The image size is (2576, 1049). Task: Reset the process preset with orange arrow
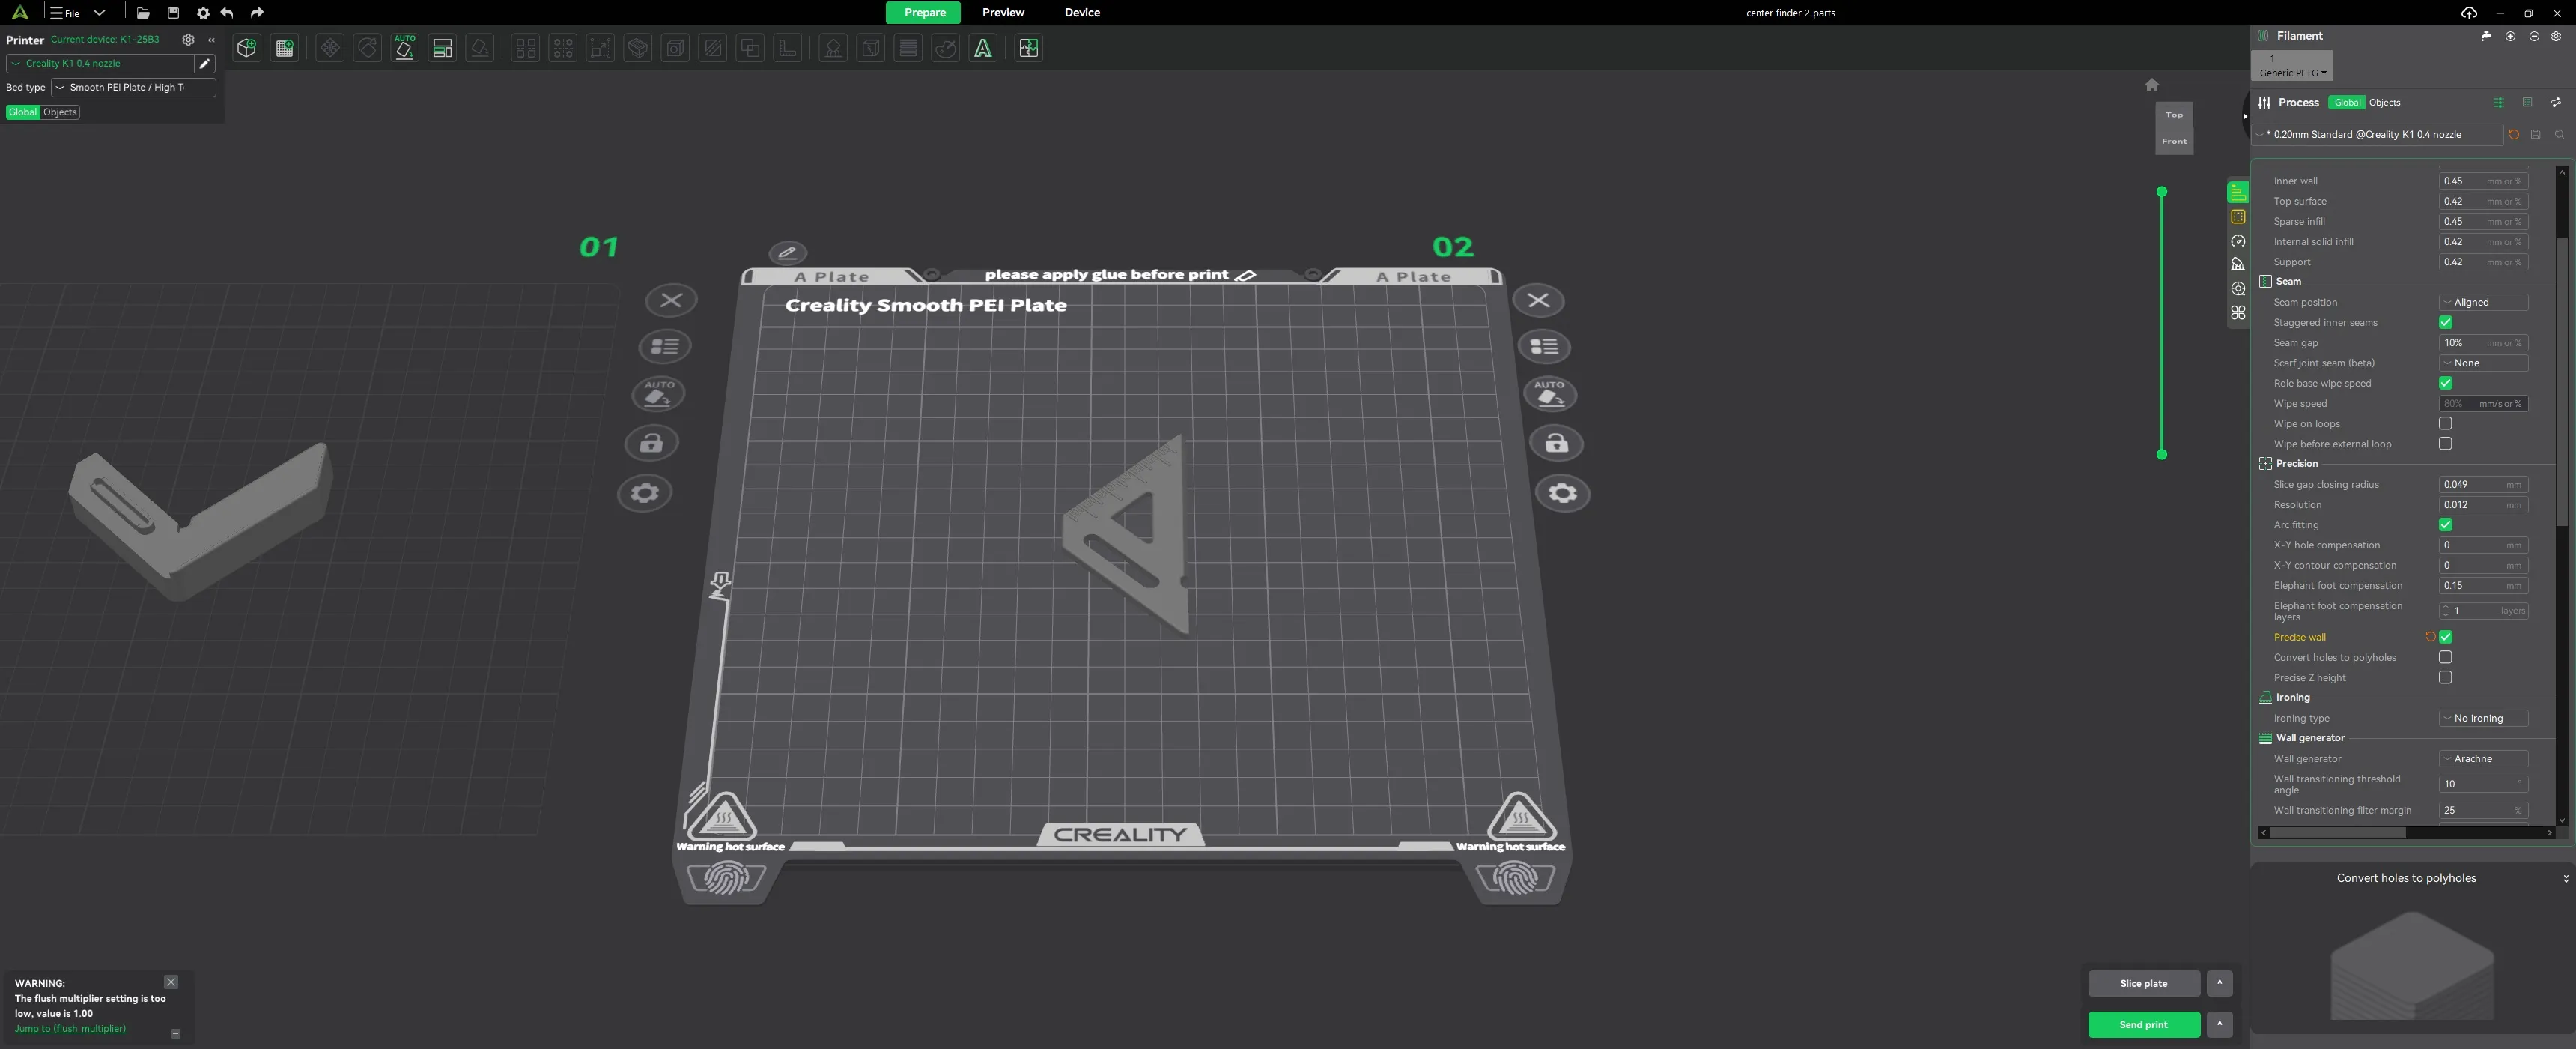(2514, 134)
